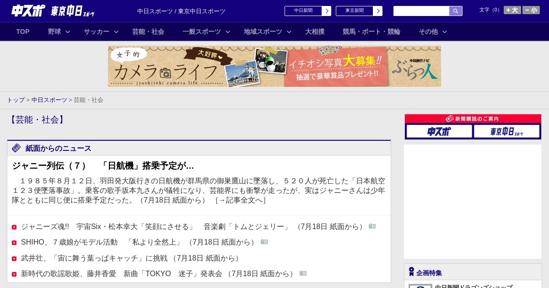
Task: Open the 中日新聞 link button
Action: click(x=308, y=11)
